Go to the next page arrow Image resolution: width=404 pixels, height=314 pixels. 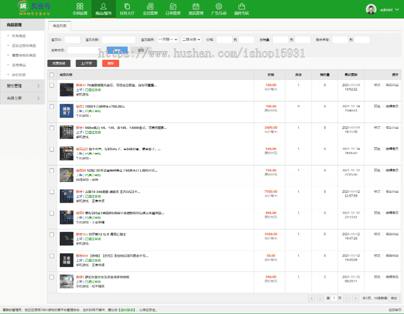coord(347,298)
